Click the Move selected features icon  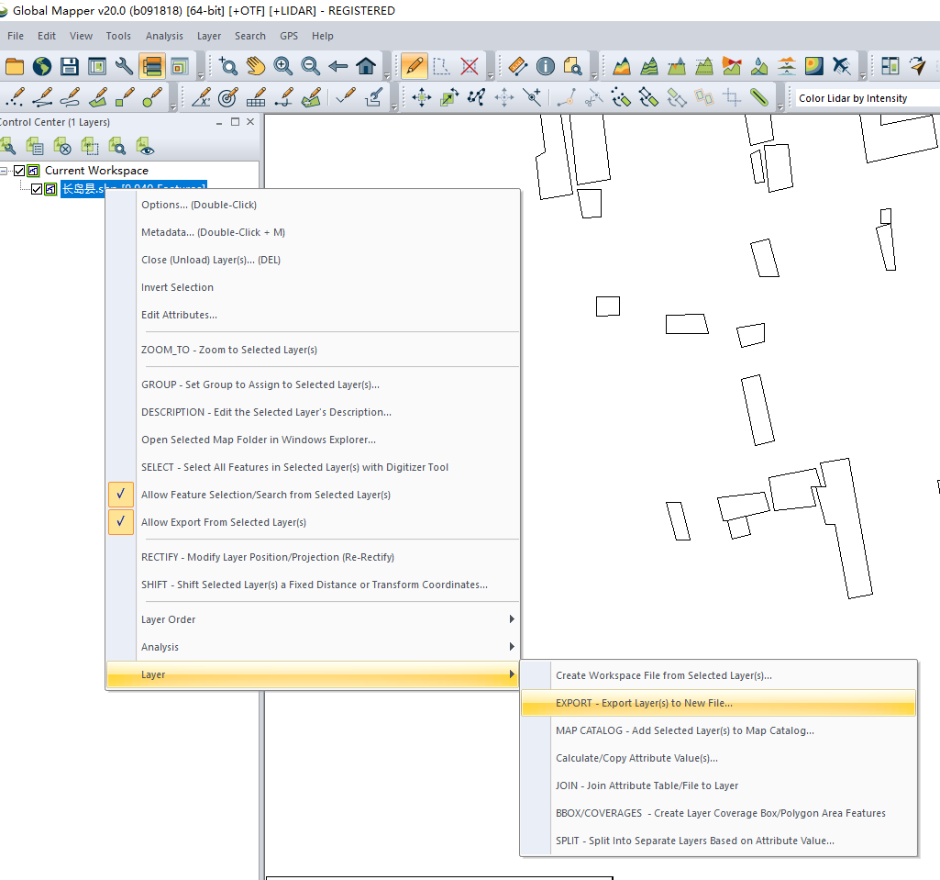point(422,97)
